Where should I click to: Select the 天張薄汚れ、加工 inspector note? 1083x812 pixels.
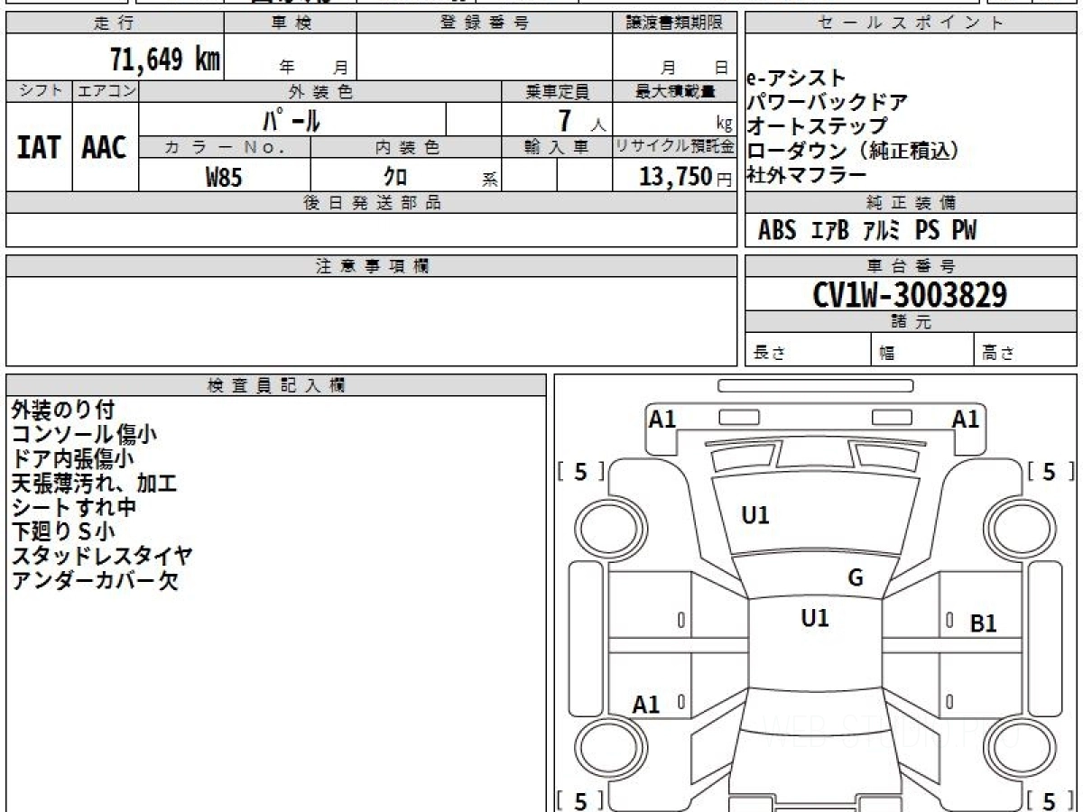[x=94, y=484]
